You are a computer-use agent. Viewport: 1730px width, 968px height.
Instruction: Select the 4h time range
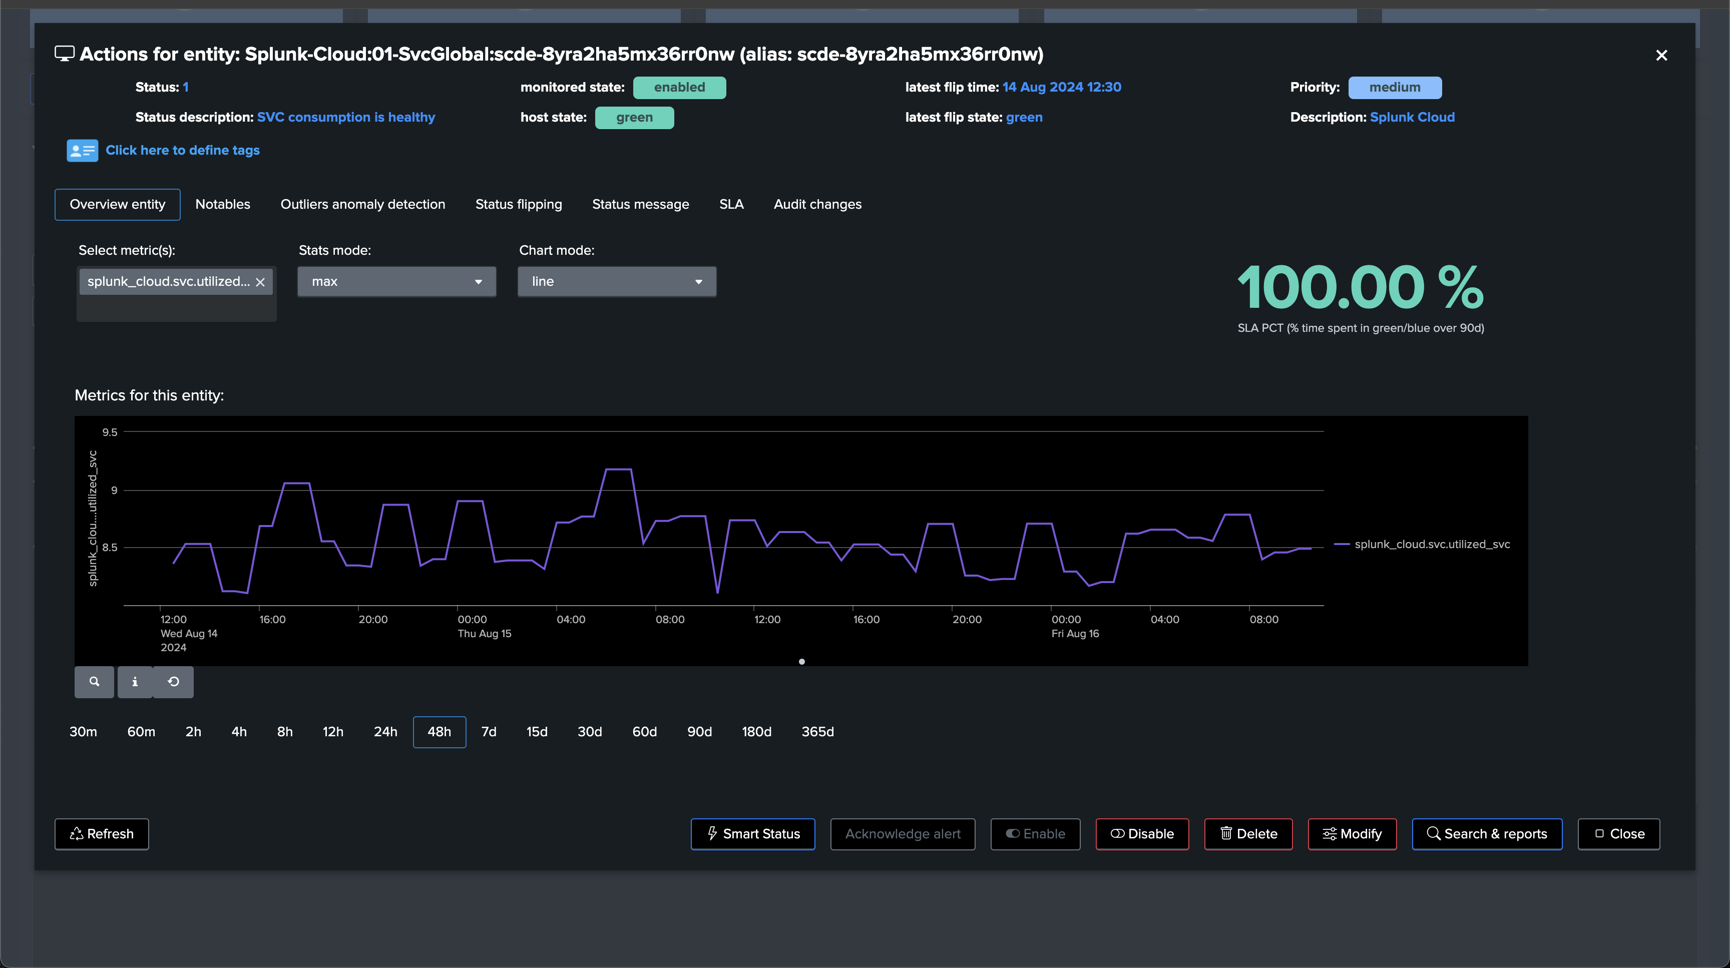pos(239,732)
